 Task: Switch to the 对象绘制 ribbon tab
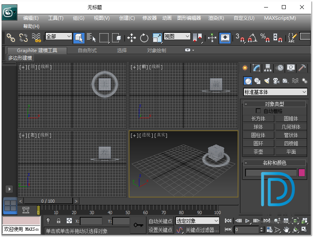[156, 50]
